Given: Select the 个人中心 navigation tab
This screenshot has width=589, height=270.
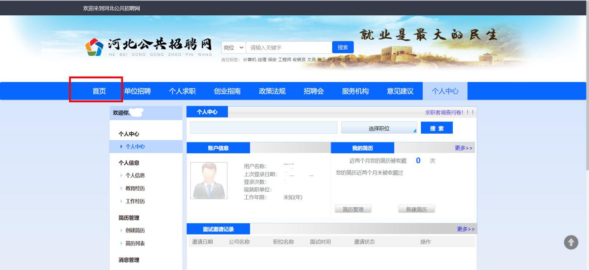Looking at the screenshot, I should tap(445, 91).
